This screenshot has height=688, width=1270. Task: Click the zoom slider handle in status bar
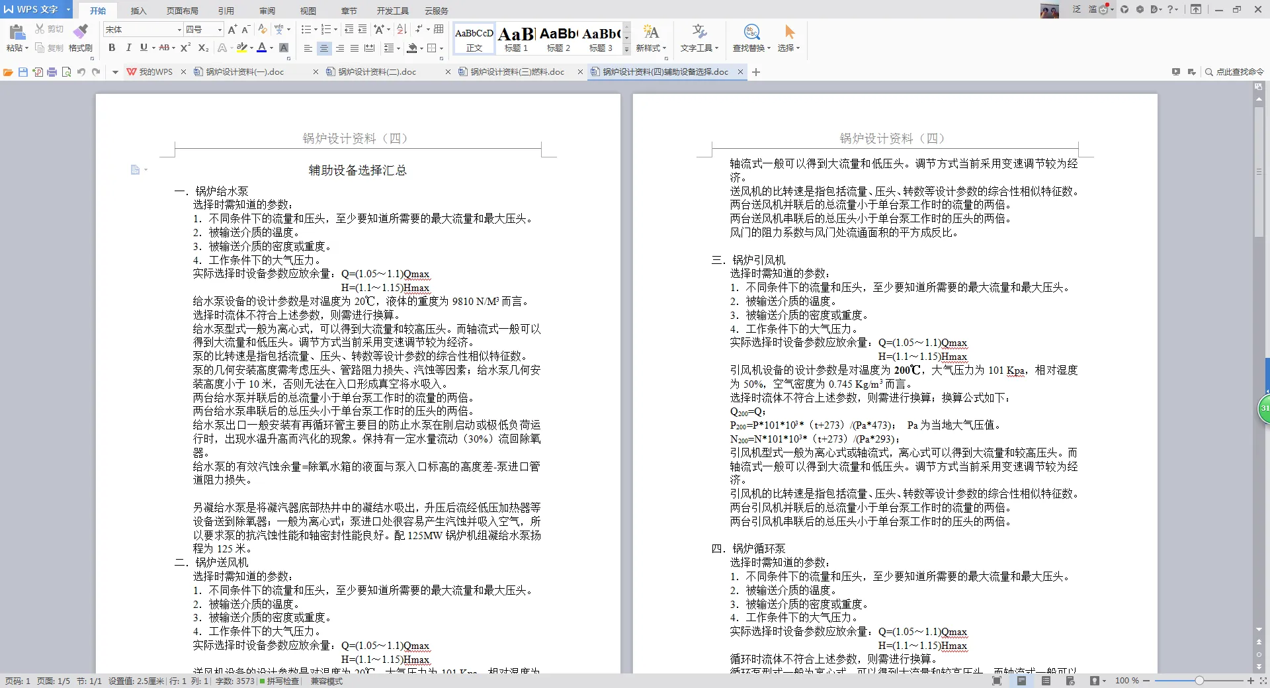point(1199,680)
